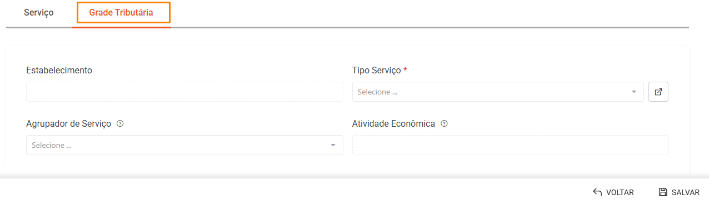Click the help icon next to Atividade Econômica

[x=444, y=123]
